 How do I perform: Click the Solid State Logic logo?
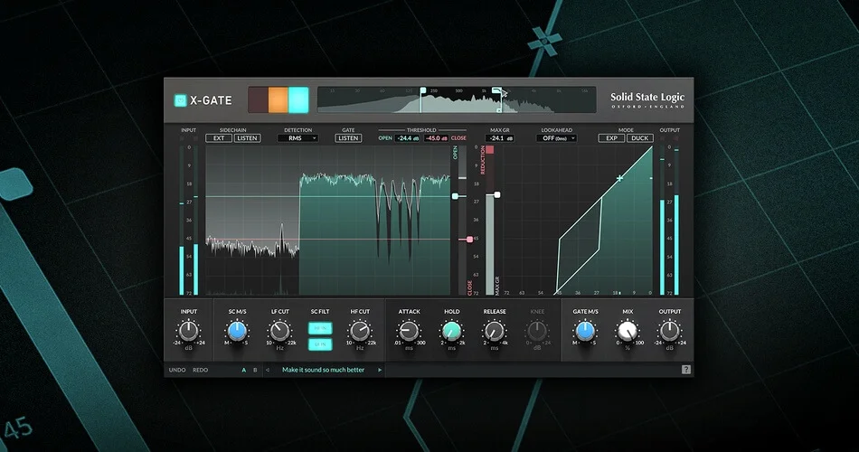point(647,99)
